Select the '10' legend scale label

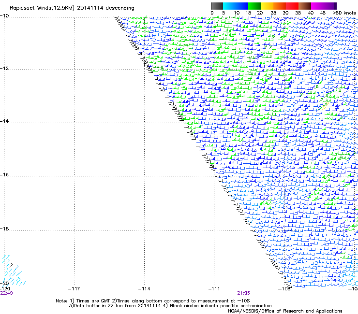pyautogui.click(x=237, y=13)
